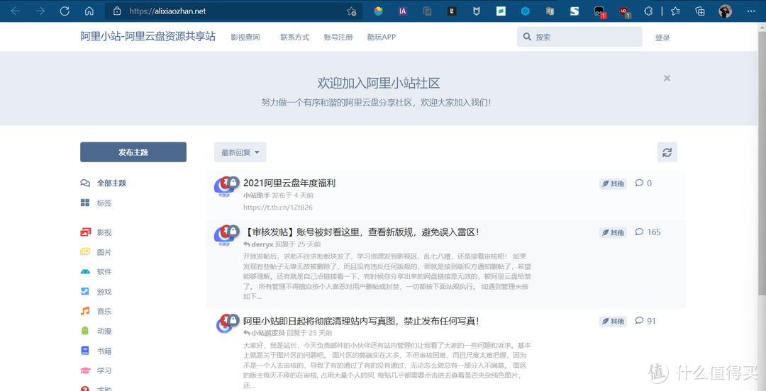Open the 2021阿里云盘年度福利 post

pos(289,183)
